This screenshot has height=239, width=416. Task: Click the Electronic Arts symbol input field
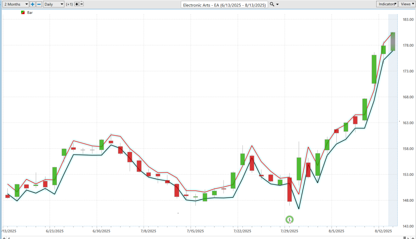point(224,4)
